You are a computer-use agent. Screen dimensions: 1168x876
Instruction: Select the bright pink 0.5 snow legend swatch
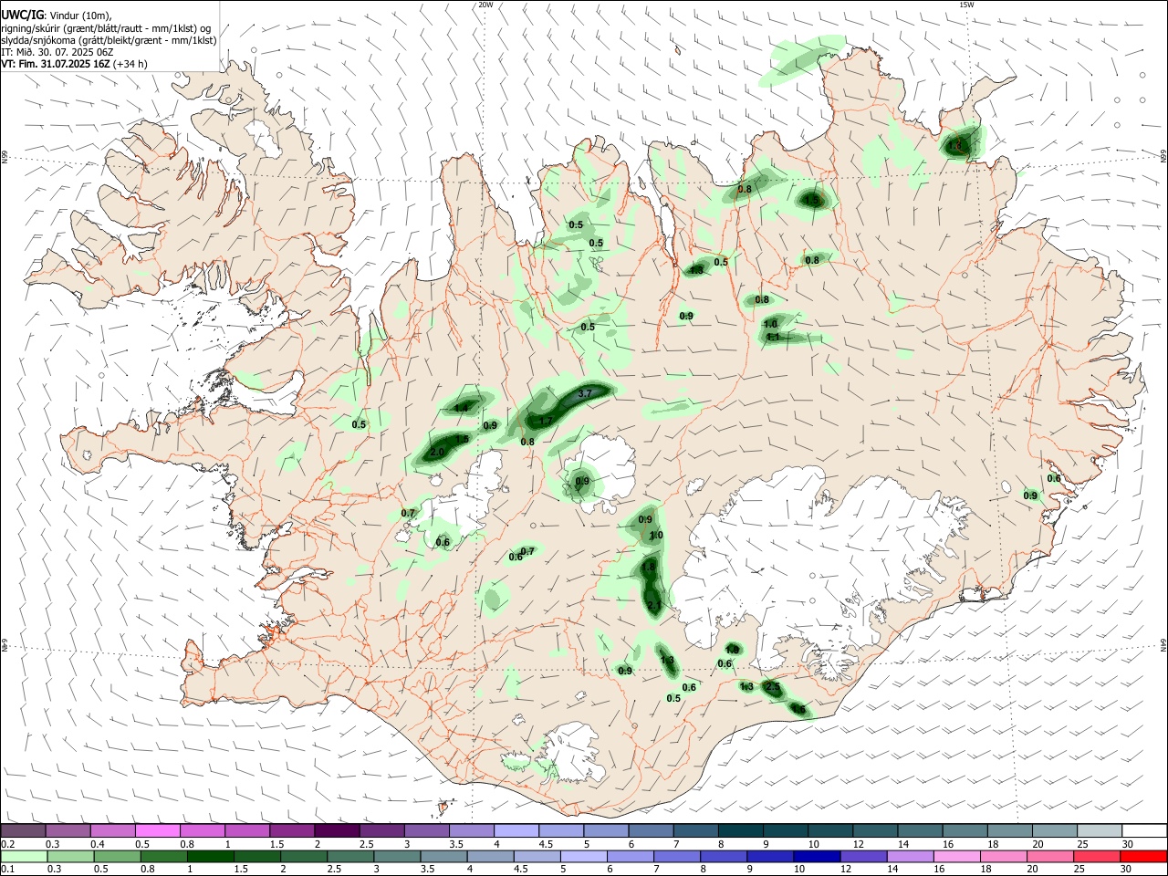pos(158,831)
